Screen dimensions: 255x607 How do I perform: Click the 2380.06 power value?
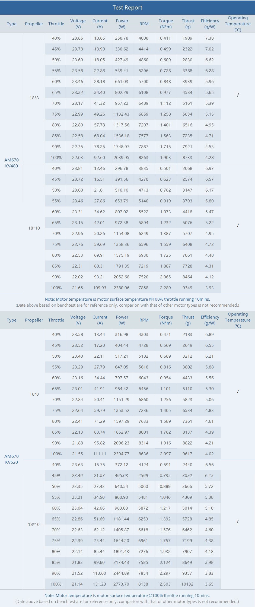[122, 288]
